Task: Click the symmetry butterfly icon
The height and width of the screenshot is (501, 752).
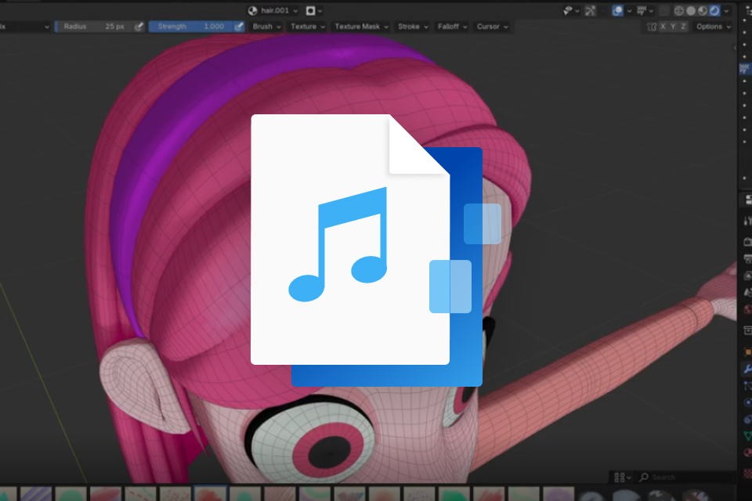Action: (651, 27)
